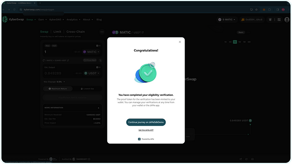
Task: Go to the Blog page
Action: (x=99, y=20)
